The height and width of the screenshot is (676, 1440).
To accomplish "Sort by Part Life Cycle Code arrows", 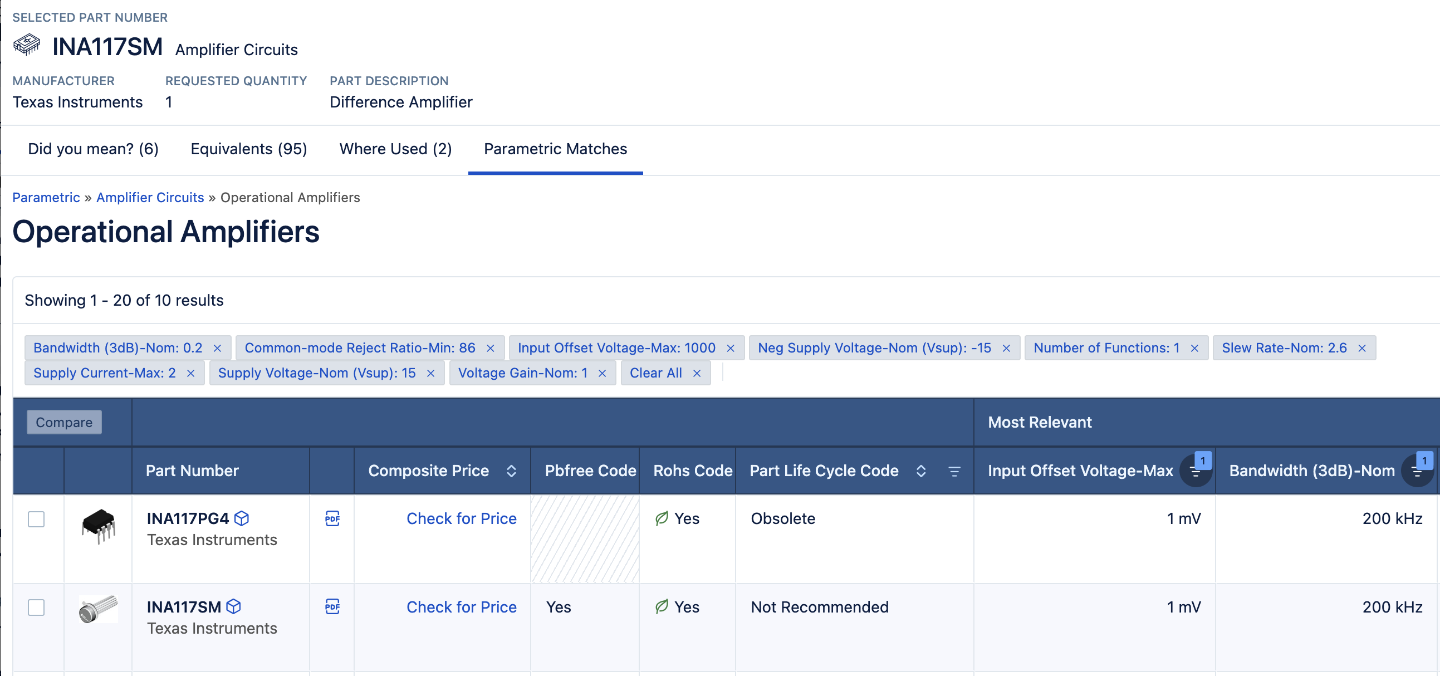I will tap(920, 471).
